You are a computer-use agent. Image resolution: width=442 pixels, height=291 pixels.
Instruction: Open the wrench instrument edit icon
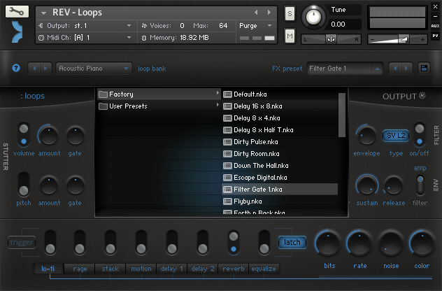pyautogui.click(x=17, y=11)
